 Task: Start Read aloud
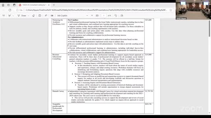tap(46, 15)
